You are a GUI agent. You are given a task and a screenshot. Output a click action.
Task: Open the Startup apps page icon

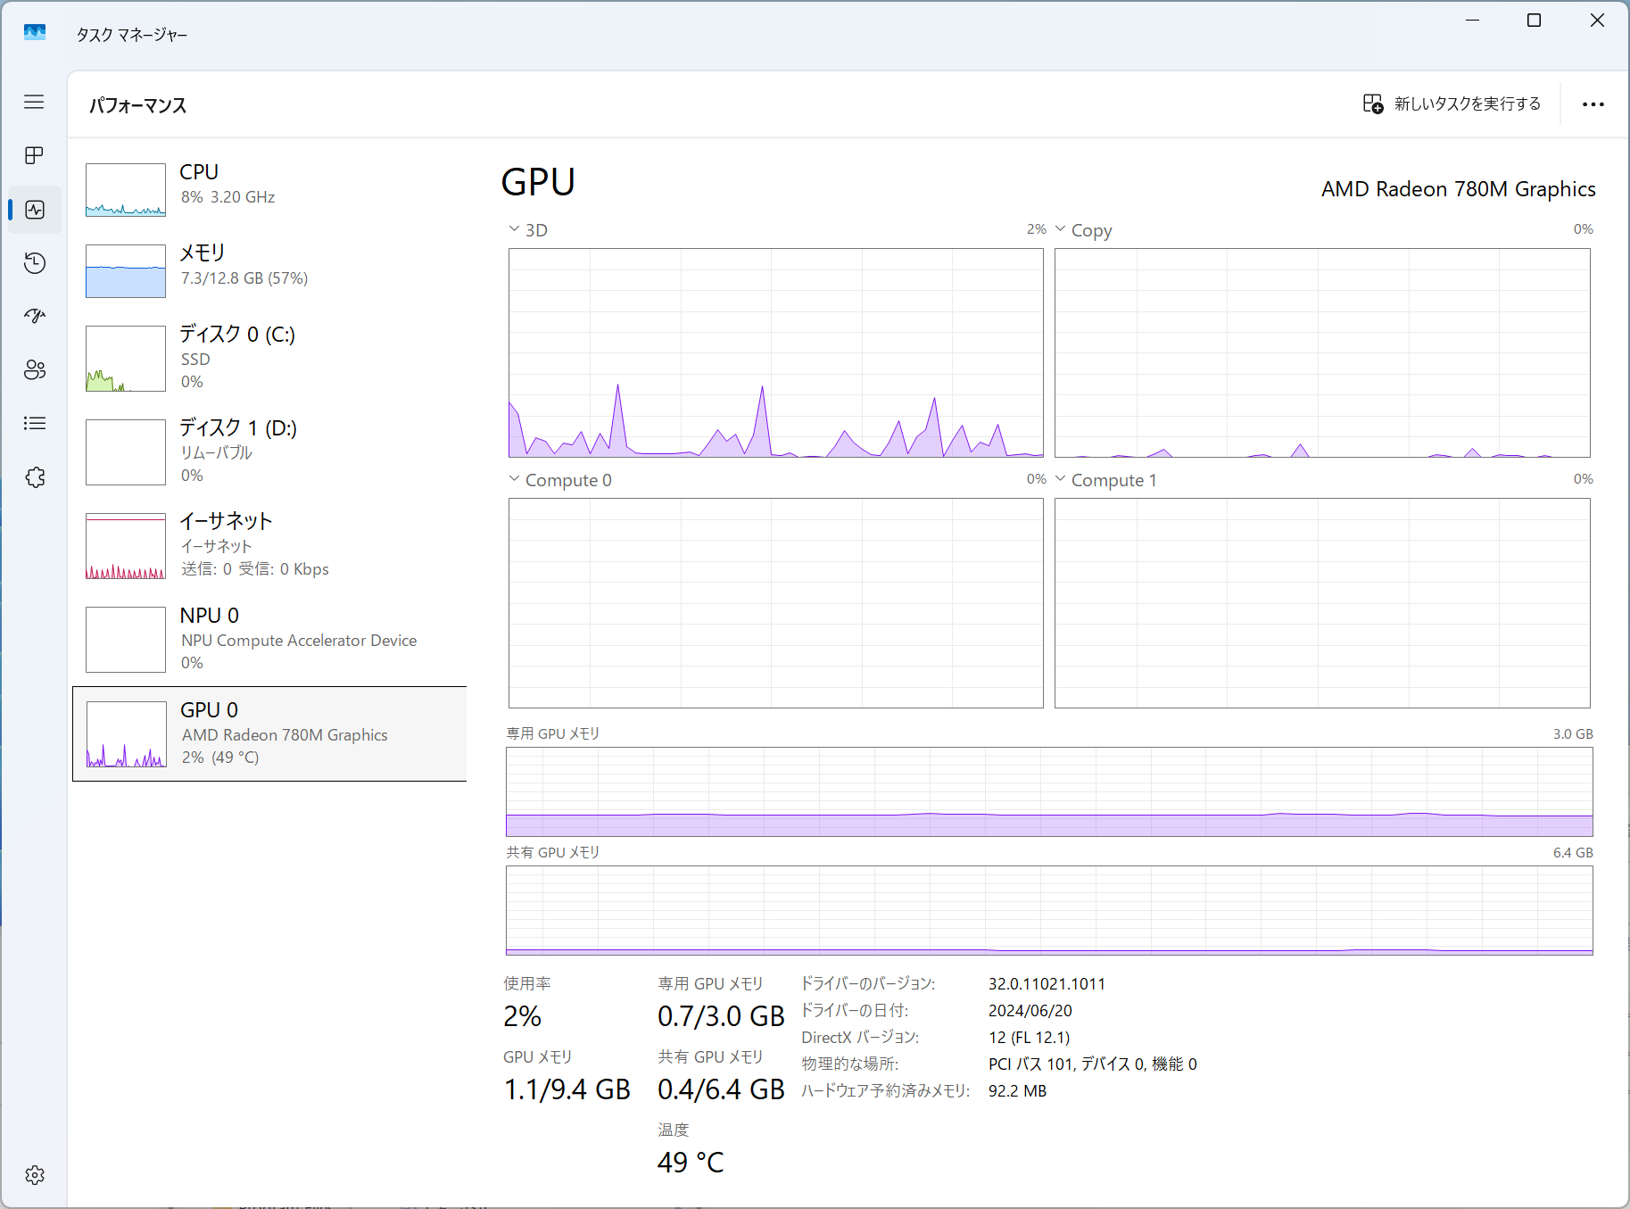pos(34,317)
